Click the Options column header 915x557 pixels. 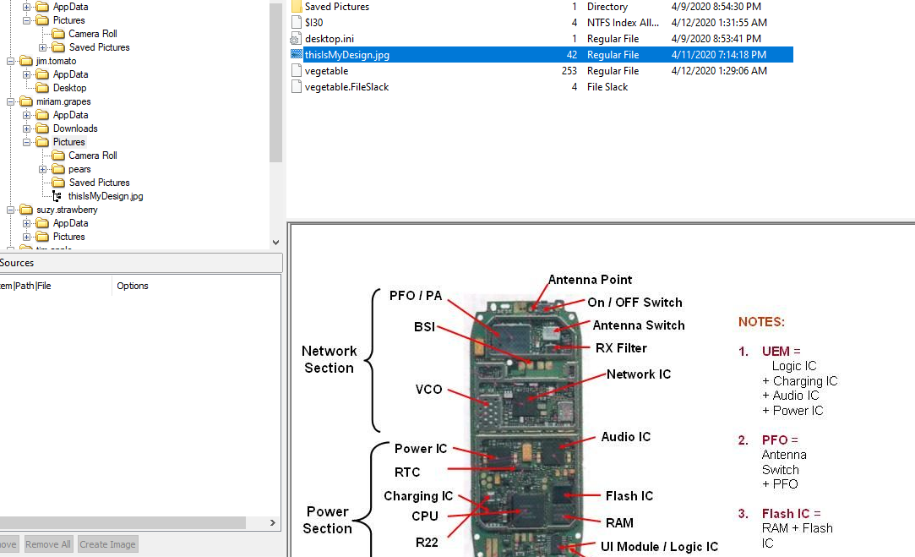pos(133,286)
